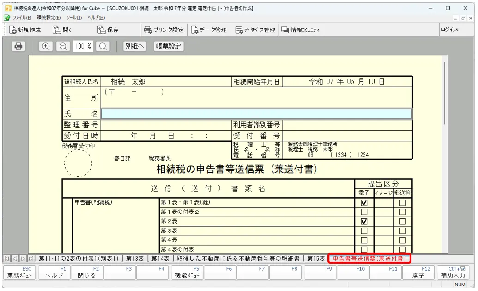
Task: Open the ファイル(F) menu
Action: [x=22, y=18]
